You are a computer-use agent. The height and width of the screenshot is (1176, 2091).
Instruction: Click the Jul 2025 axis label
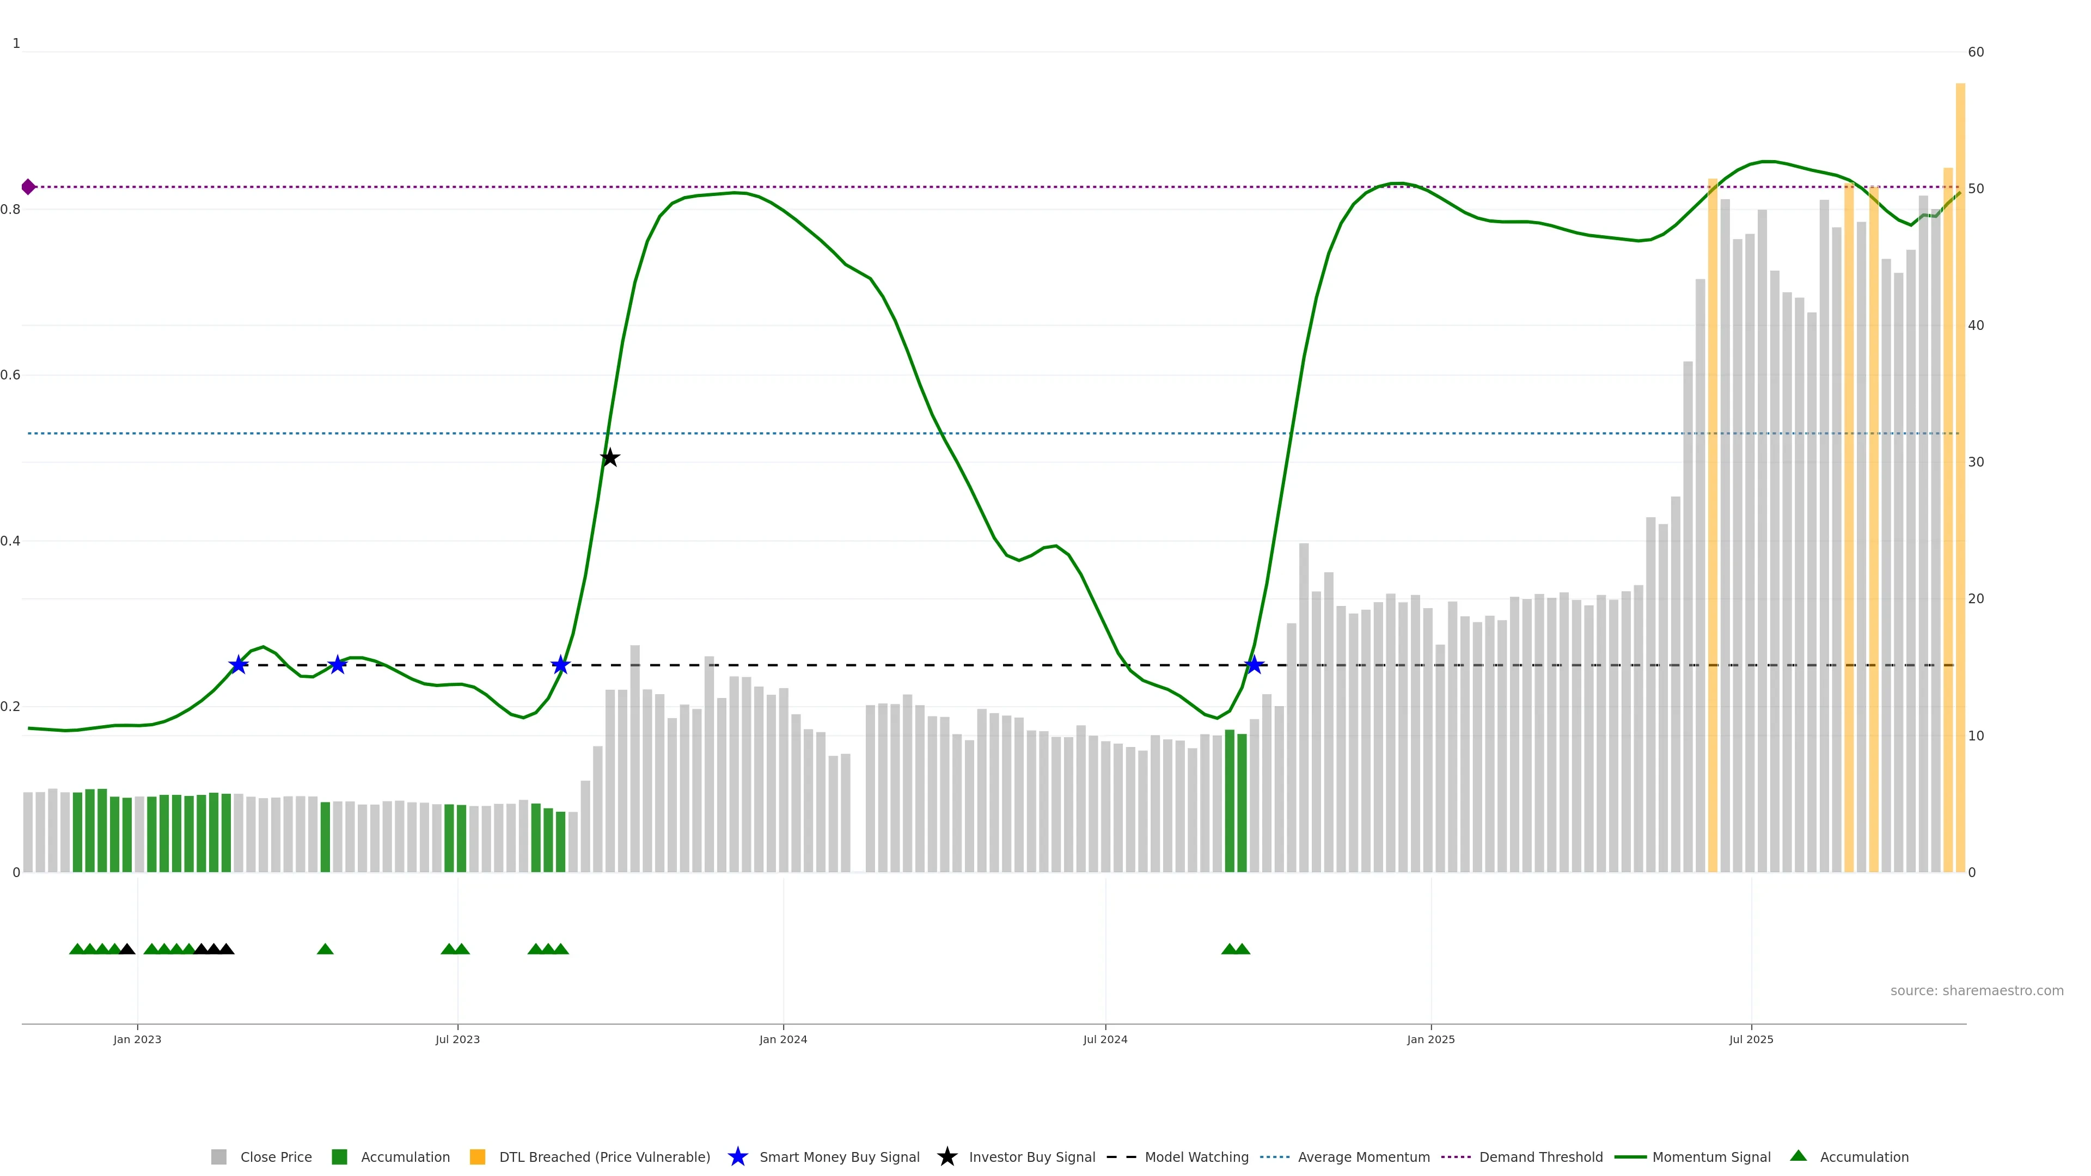pyautogui.click(x=1751, y=1039)
